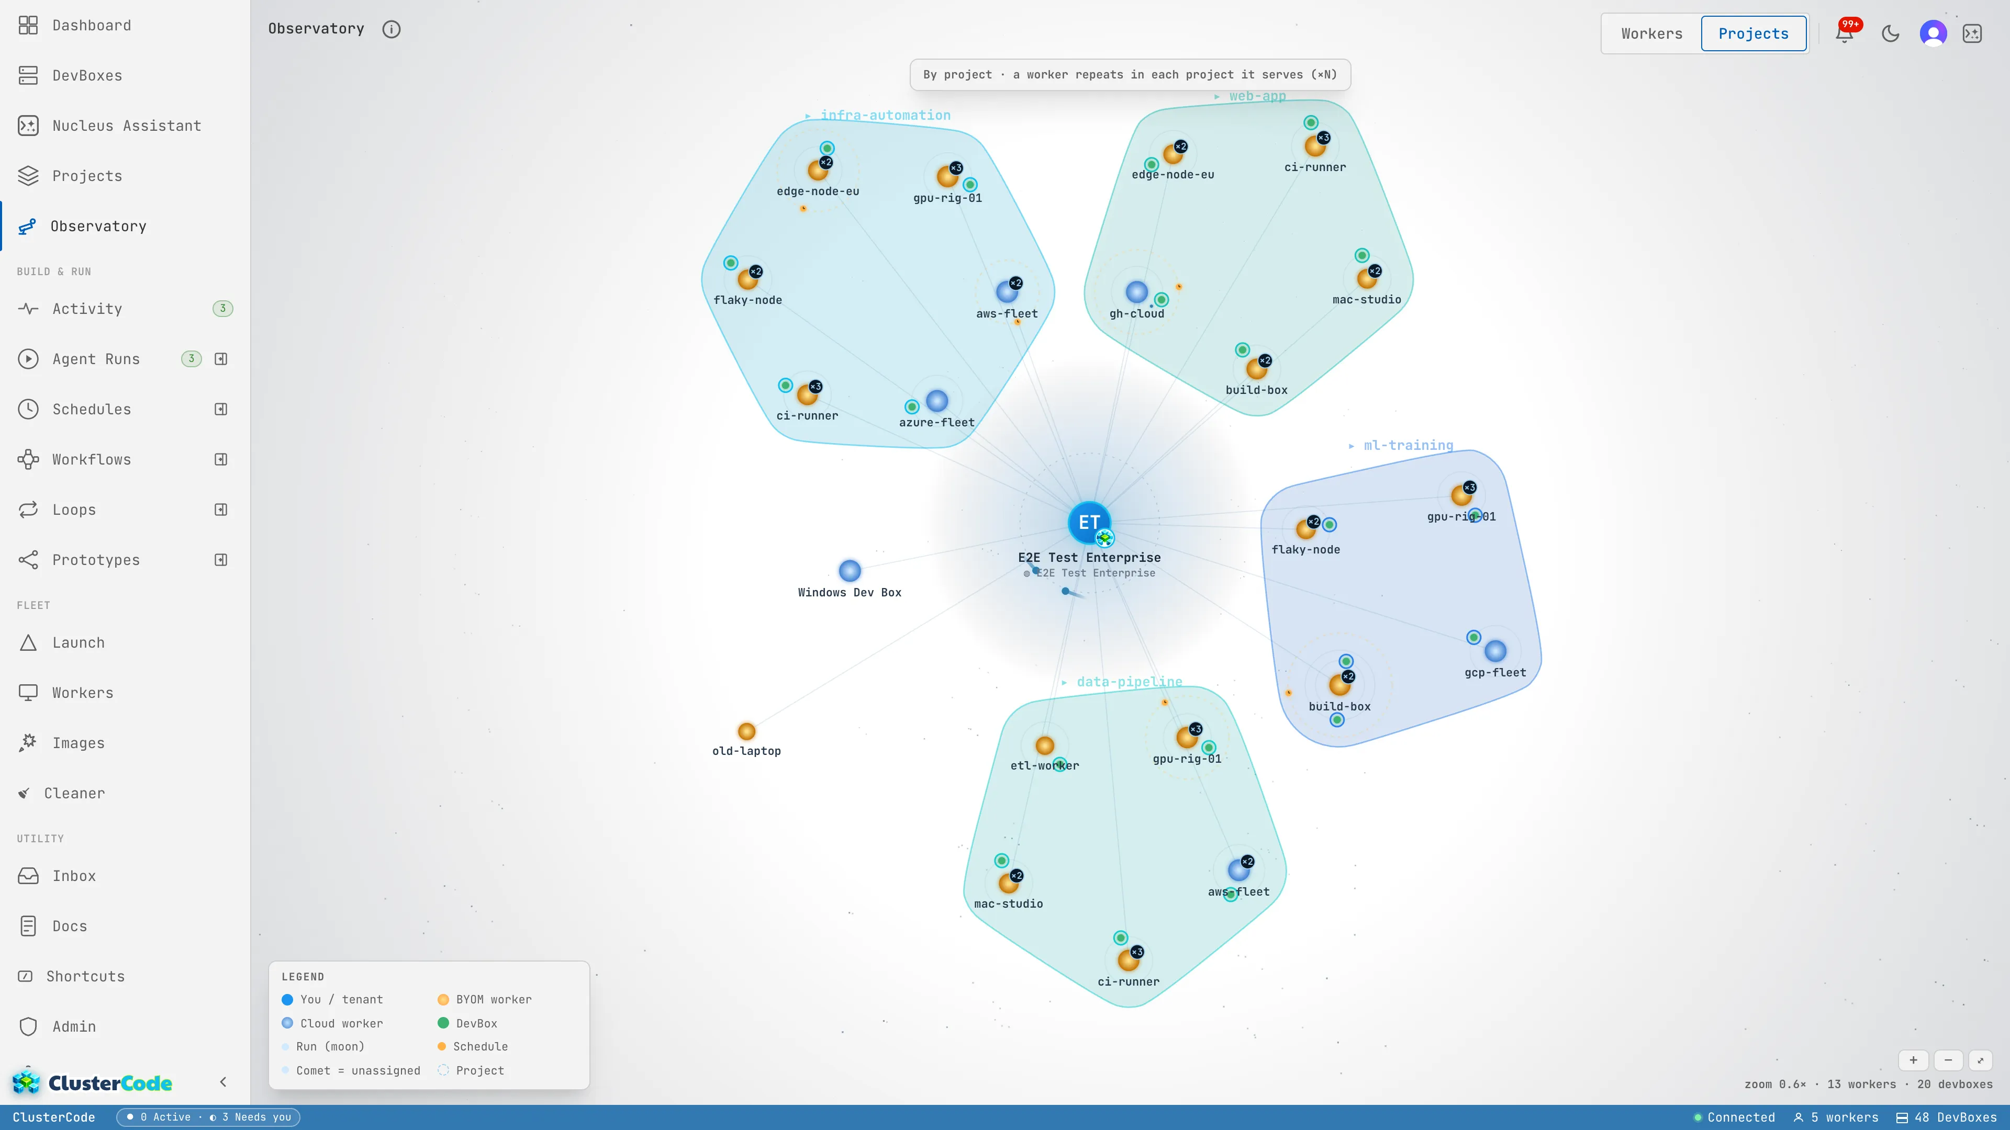The width and height of the screenshot is (2010, 1130).
Task: Zoom in with the plus button
Action: (1913, 1060)
